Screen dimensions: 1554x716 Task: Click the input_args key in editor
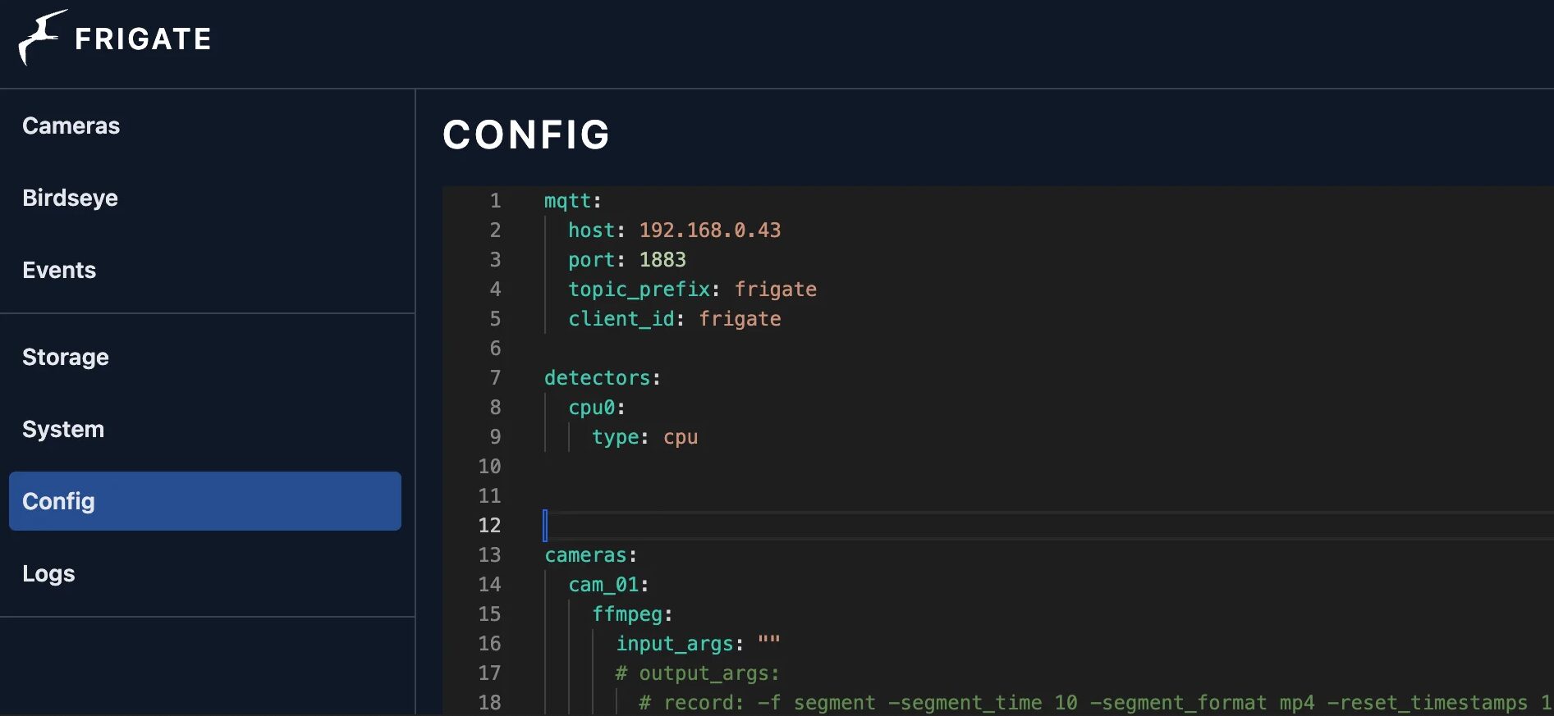pyautogui.click(x=674, y=644)
